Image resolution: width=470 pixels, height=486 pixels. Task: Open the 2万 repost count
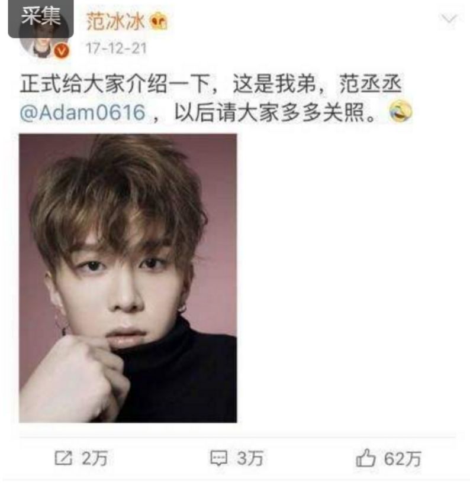pos(95,458)
